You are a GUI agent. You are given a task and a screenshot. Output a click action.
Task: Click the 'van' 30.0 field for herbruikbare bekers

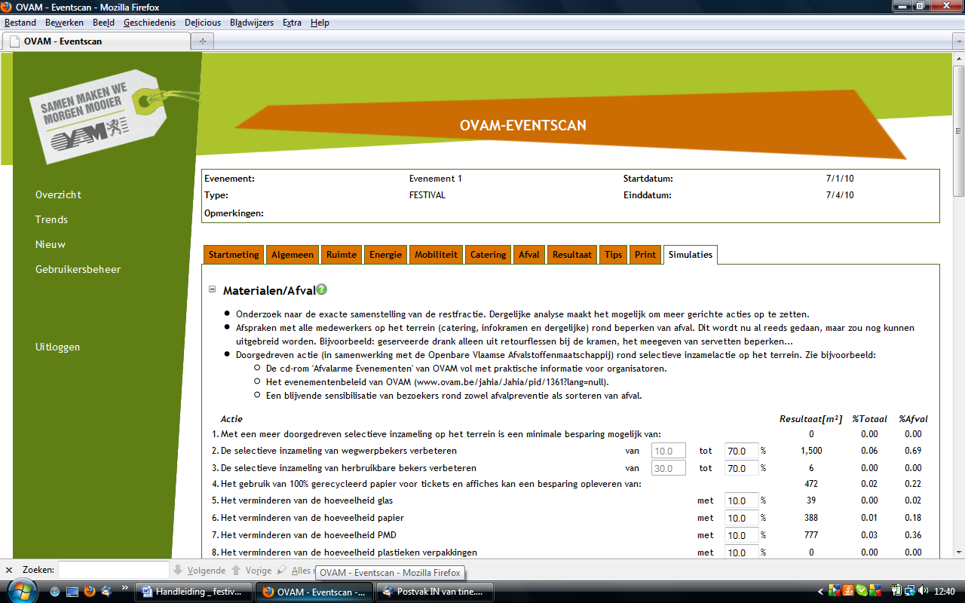[669, 468]
